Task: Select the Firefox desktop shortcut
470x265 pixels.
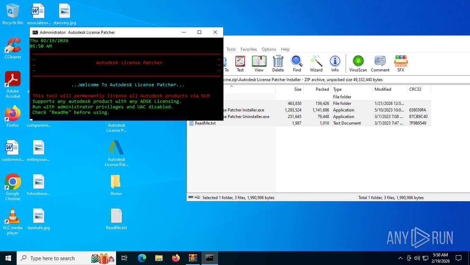Action: pyautogui.click(x=13, y=117)
